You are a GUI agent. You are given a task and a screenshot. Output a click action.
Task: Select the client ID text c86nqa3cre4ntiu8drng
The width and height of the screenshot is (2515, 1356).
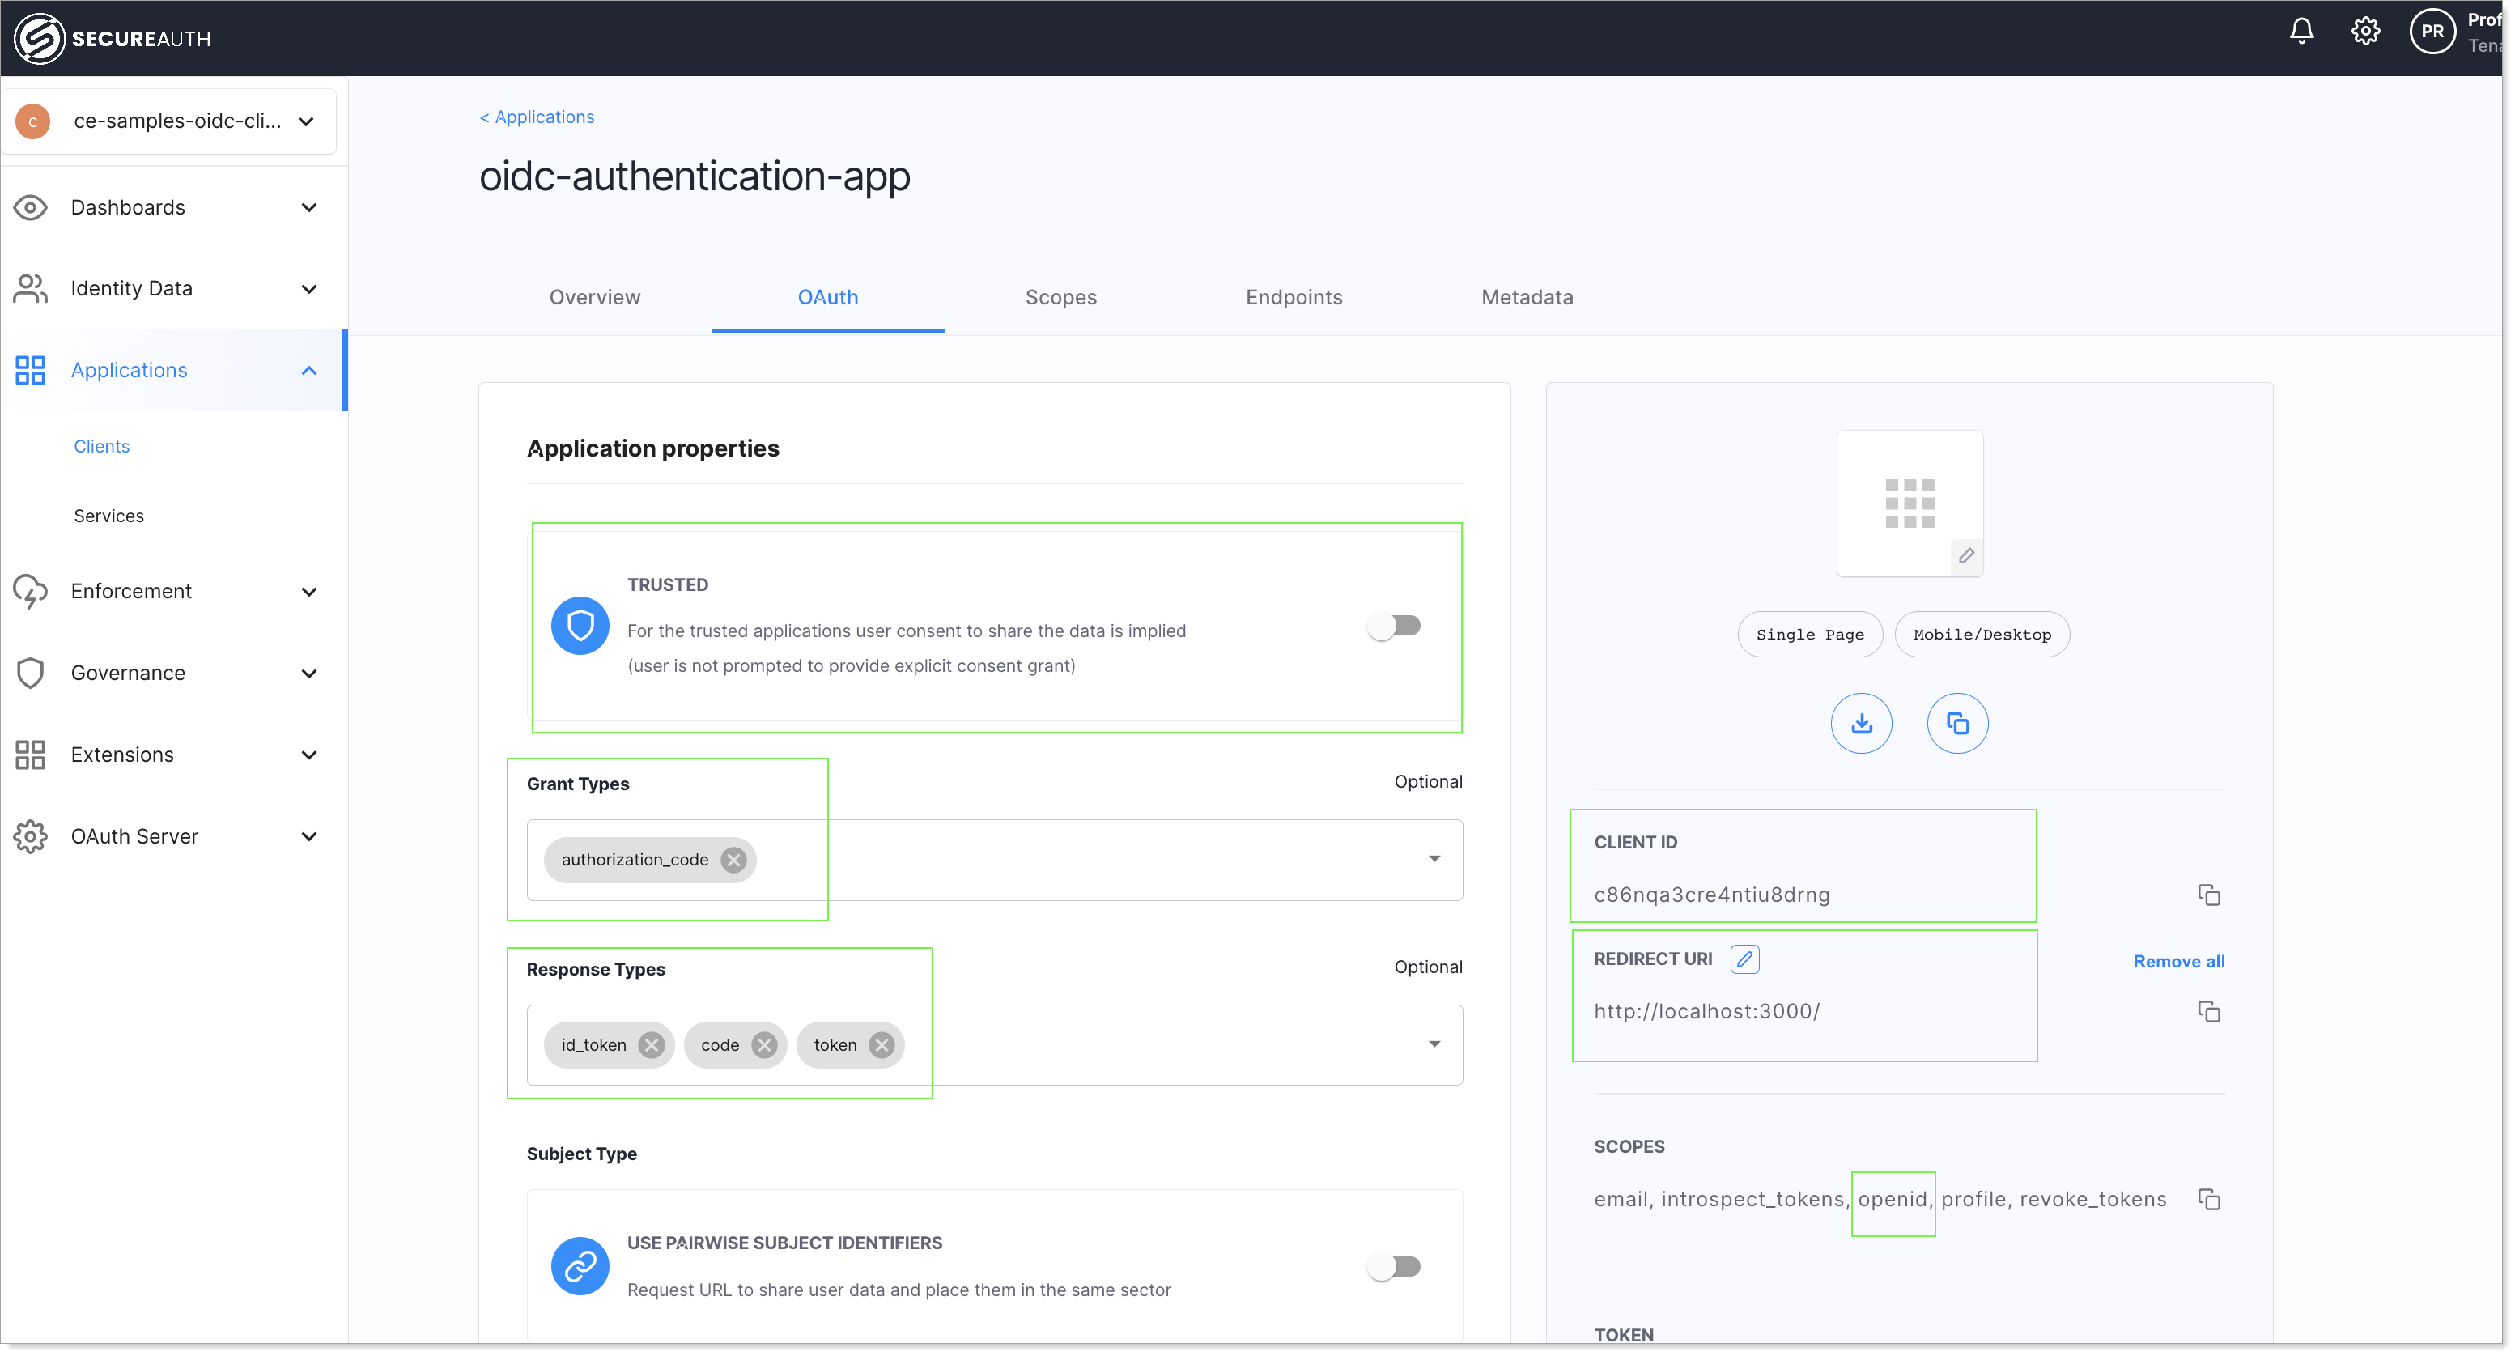pyautogui.click(x=1711, y=895)
